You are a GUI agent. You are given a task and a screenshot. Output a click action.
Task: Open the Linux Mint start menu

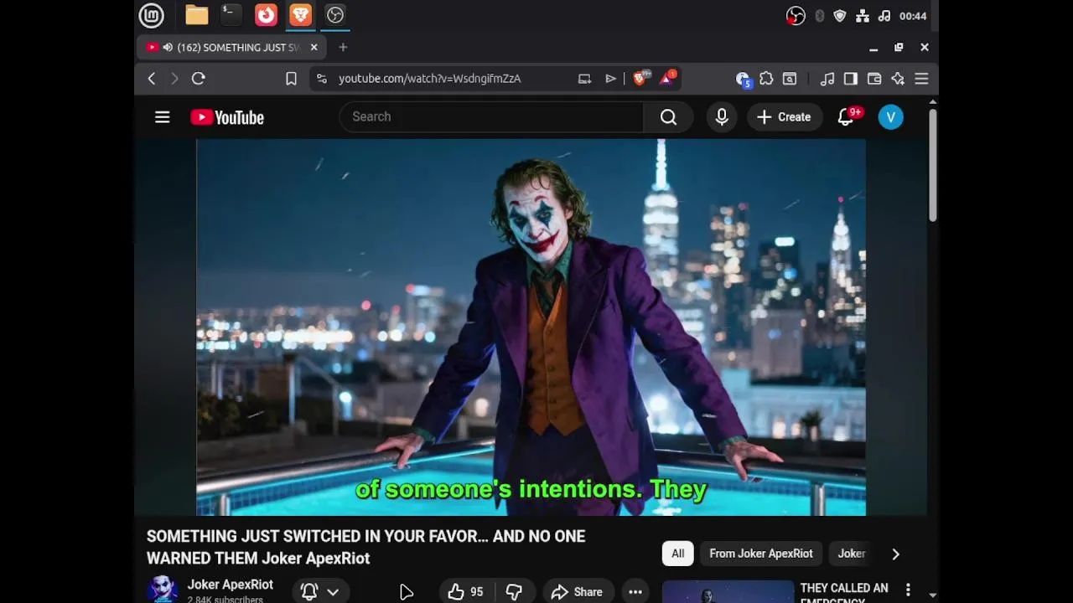pyautogui.click(x=152, y=15)
